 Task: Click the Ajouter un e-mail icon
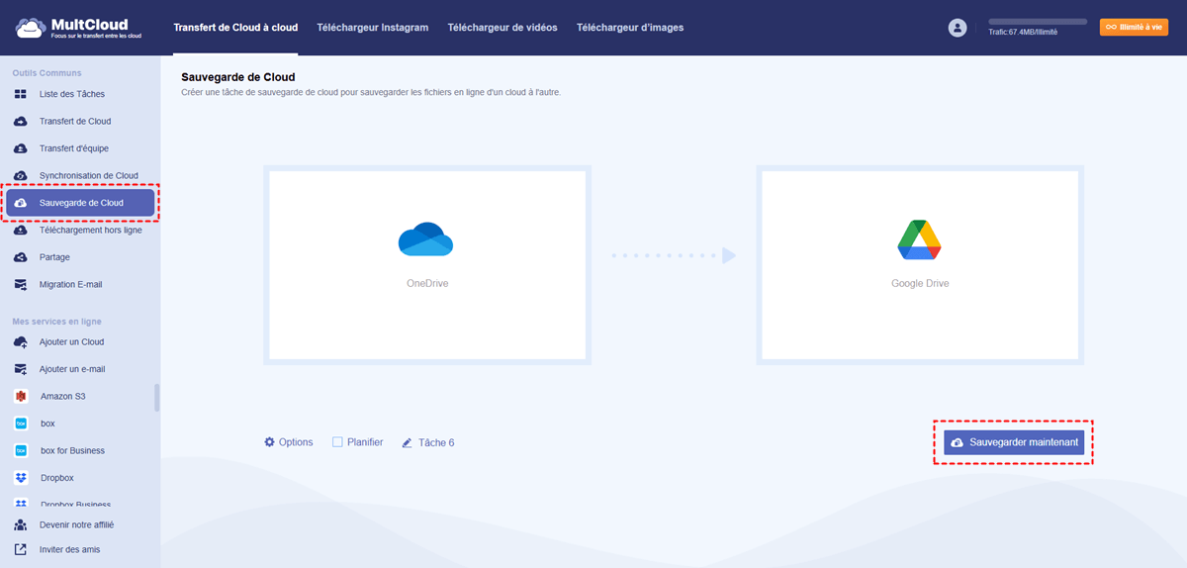click(x=21, y=369)
